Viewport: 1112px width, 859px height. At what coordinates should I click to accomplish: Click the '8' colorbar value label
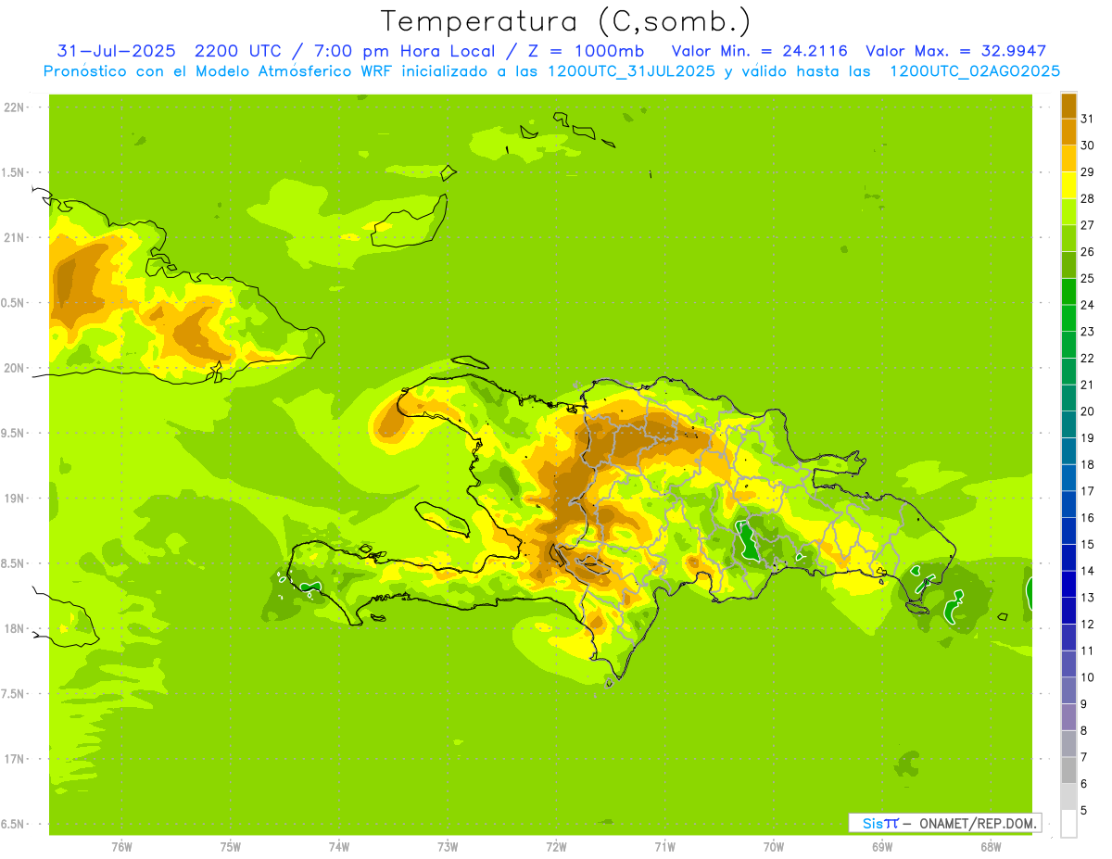pyautogui.click(x=1084, y=730)
